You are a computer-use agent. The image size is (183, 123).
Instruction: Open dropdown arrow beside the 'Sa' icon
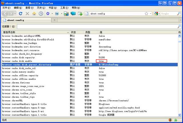pyautogui.click(x=61, y=14)
